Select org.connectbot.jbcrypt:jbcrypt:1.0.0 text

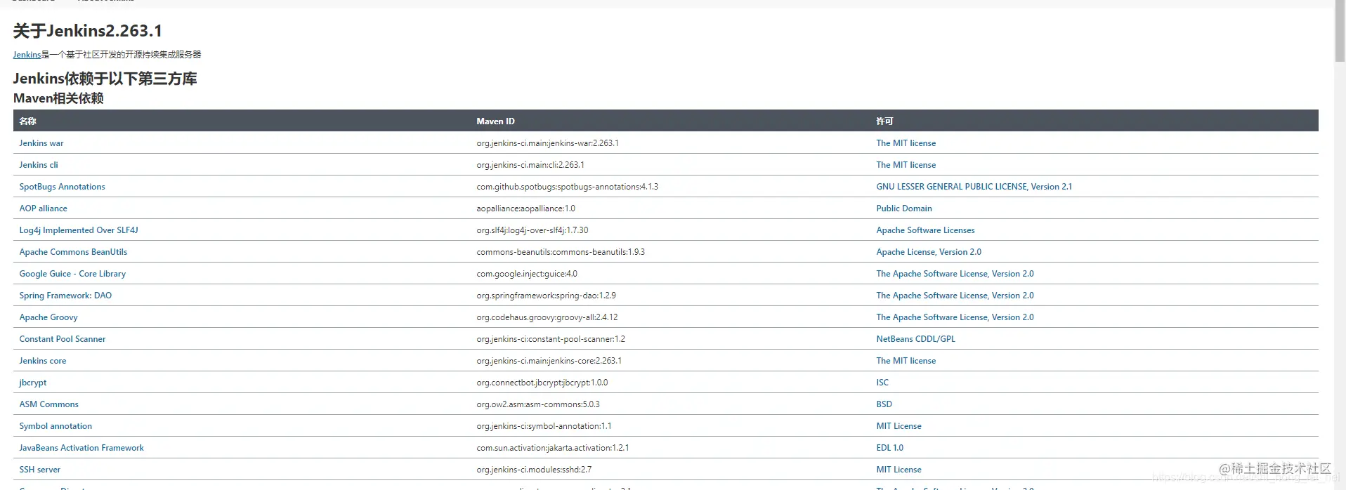click(x=542, y=383)
